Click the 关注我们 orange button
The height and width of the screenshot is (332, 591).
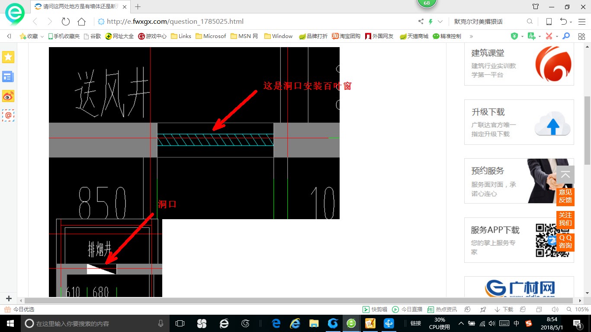565,219
